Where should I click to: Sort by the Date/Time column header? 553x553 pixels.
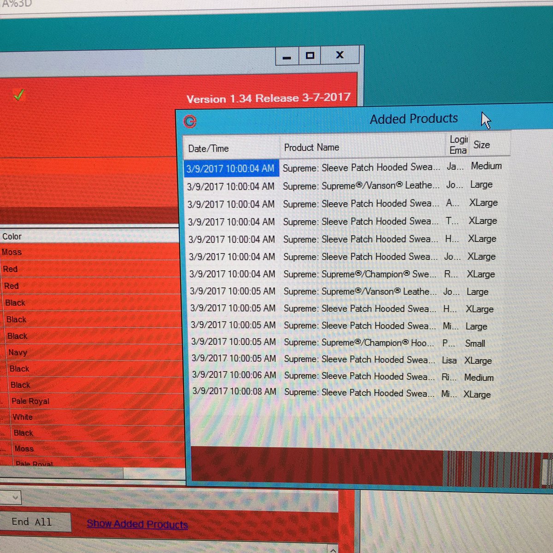231,148
